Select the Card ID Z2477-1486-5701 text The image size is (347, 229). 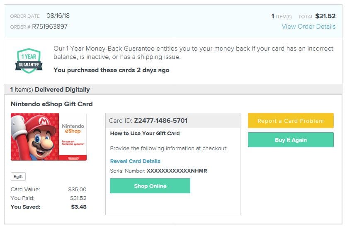tap(148, 121)
